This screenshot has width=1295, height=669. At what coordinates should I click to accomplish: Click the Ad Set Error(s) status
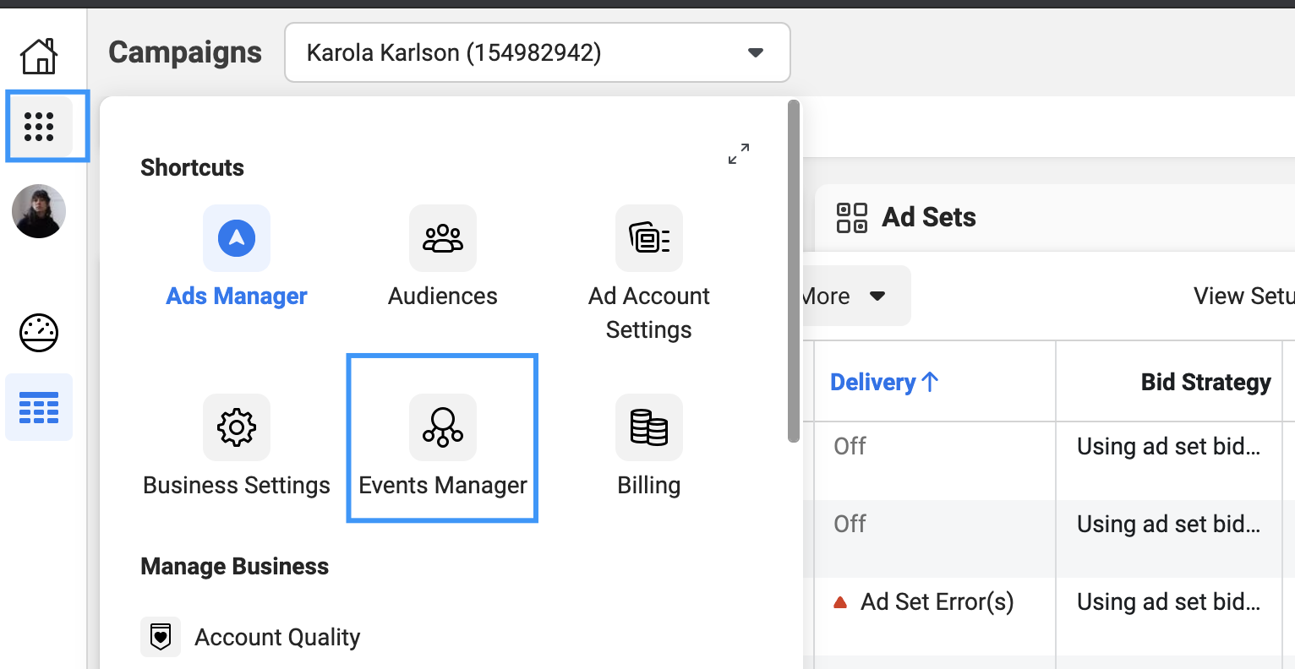(x=937, y=602)
